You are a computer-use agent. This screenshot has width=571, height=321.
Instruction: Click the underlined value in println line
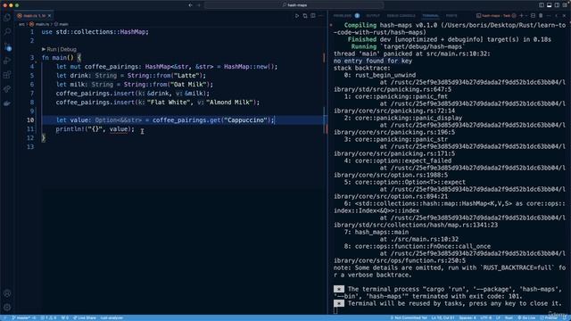[119, 129]
